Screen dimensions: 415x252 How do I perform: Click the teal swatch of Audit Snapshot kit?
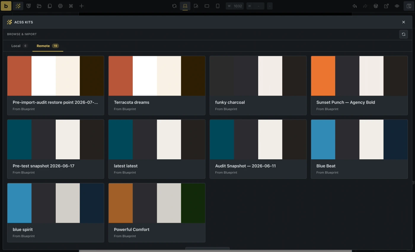click(x=222, y=139)
